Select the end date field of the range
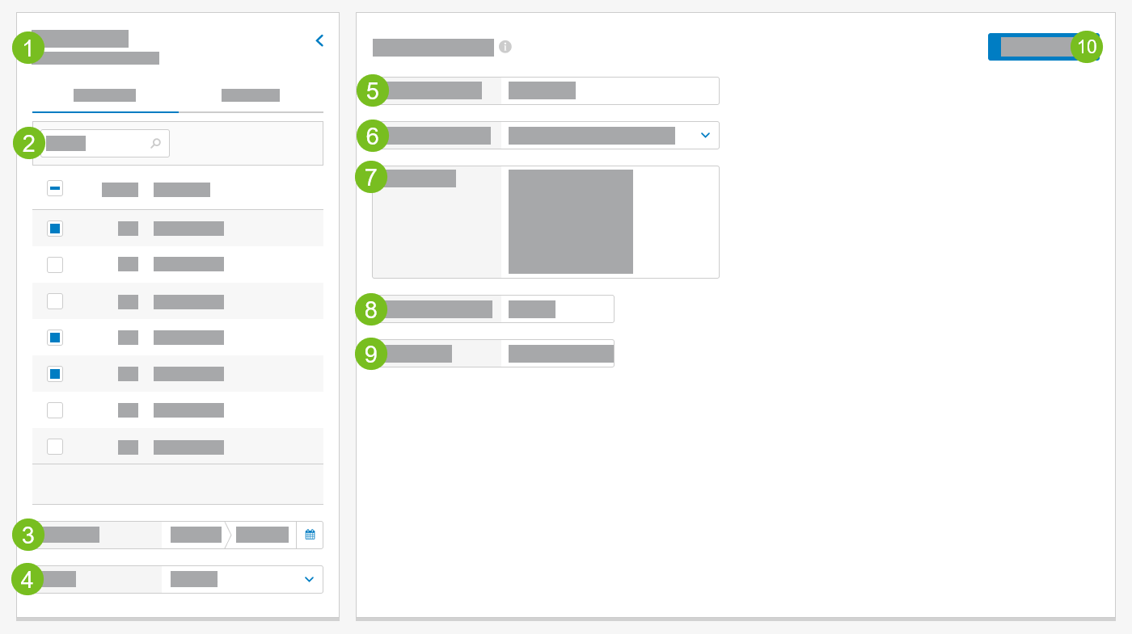The image size is (1132, 634). [x=261, y=535]
